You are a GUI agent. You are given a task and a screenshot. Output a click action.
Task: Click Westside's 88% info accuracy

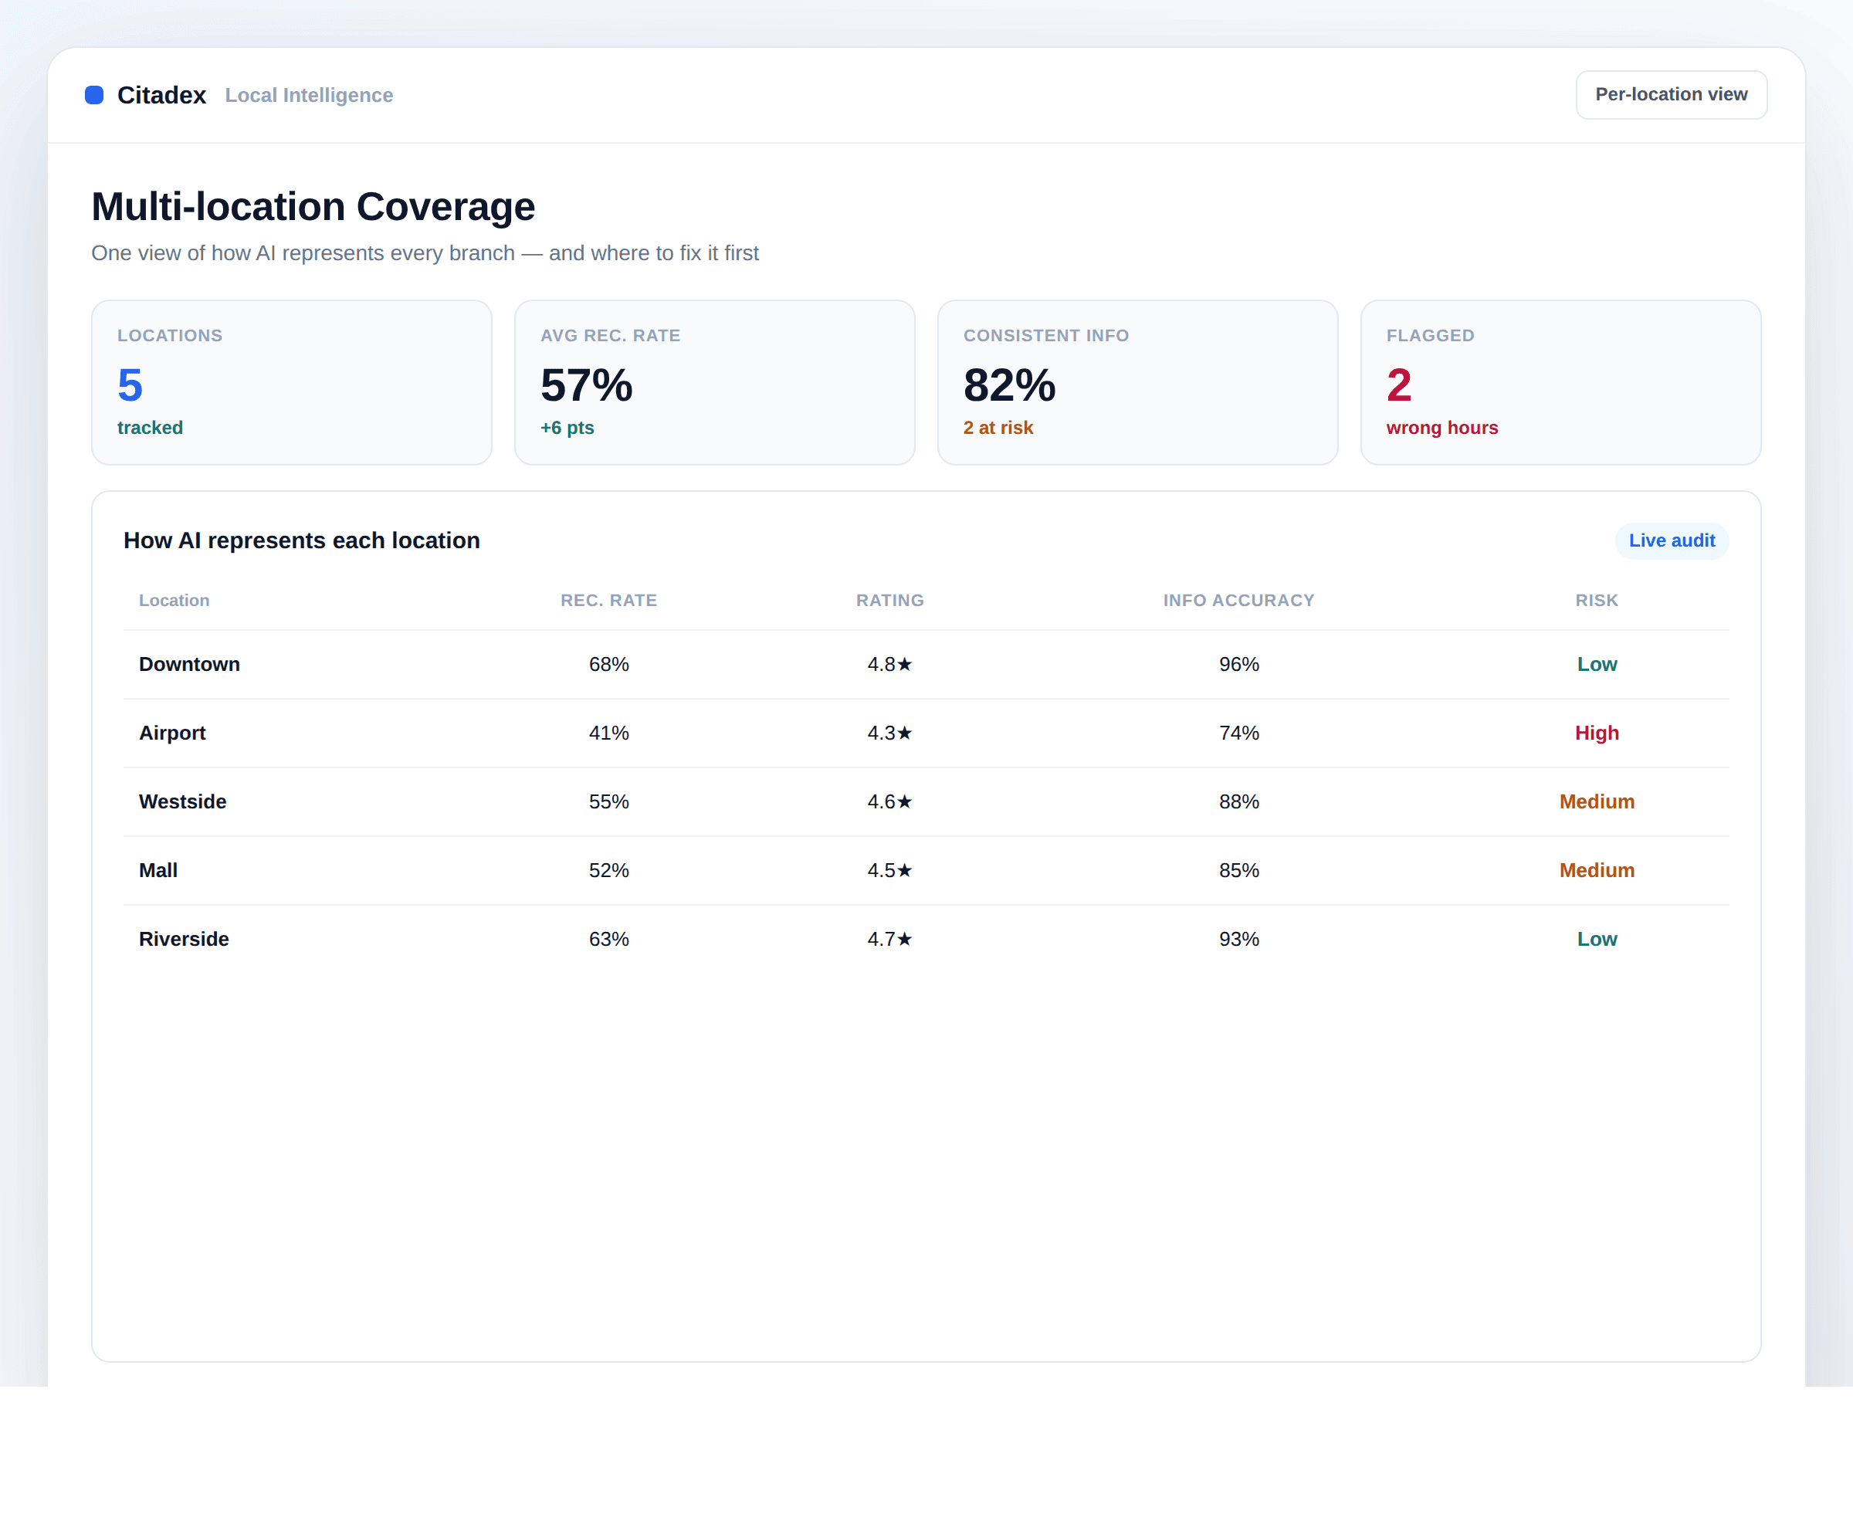pyautogui.click(x=1239, y=801)
